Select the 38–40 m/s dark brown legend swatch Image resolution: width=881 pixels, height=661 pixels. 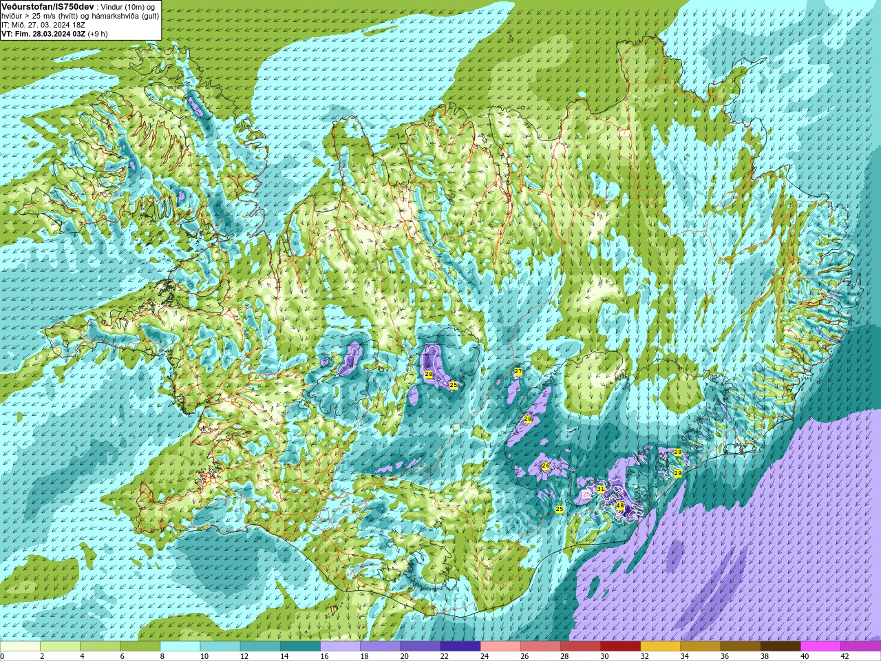pyautogui.click(x=780, y=647)
